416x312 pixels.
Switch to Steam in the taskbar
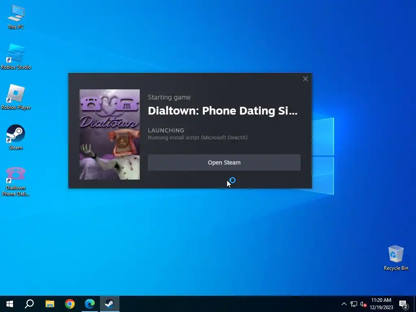pos(110,304)
